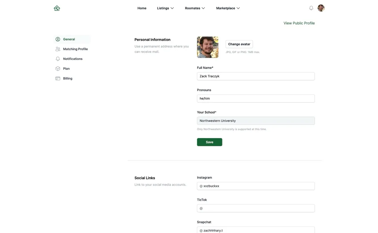
Task: Click the Billing card icon
Action: tap(58, 78)
